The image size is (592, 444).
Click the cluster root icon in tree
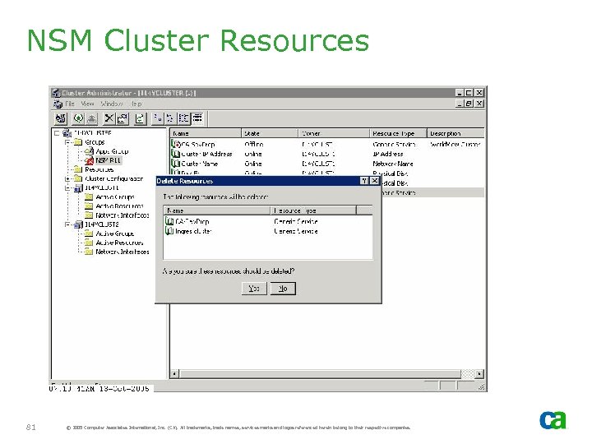67,133
